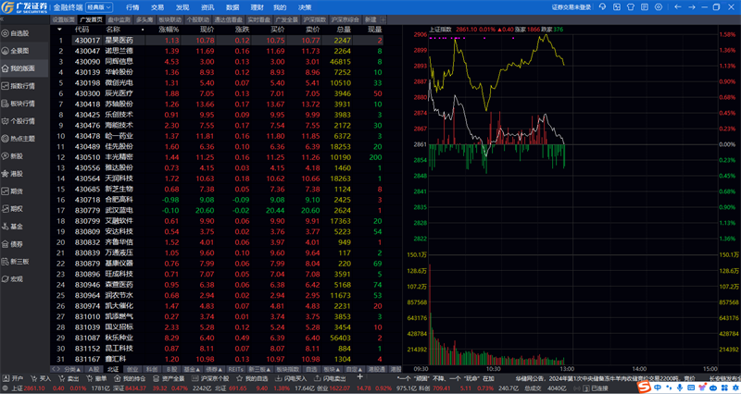Open 债券 in the left sidebar
The width and height of the screenshot is (741, 394).
pyautogui.click(x=13, y=244)
